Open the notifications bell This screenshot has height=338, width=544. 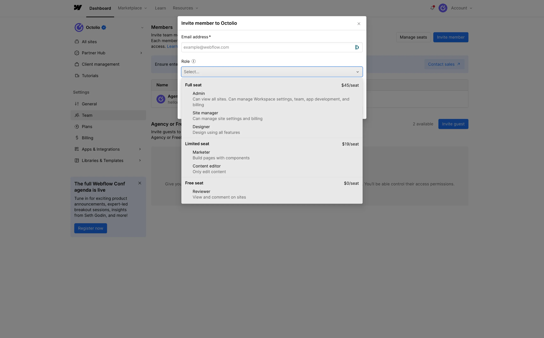pyautogui.click(x=432, y=8)
